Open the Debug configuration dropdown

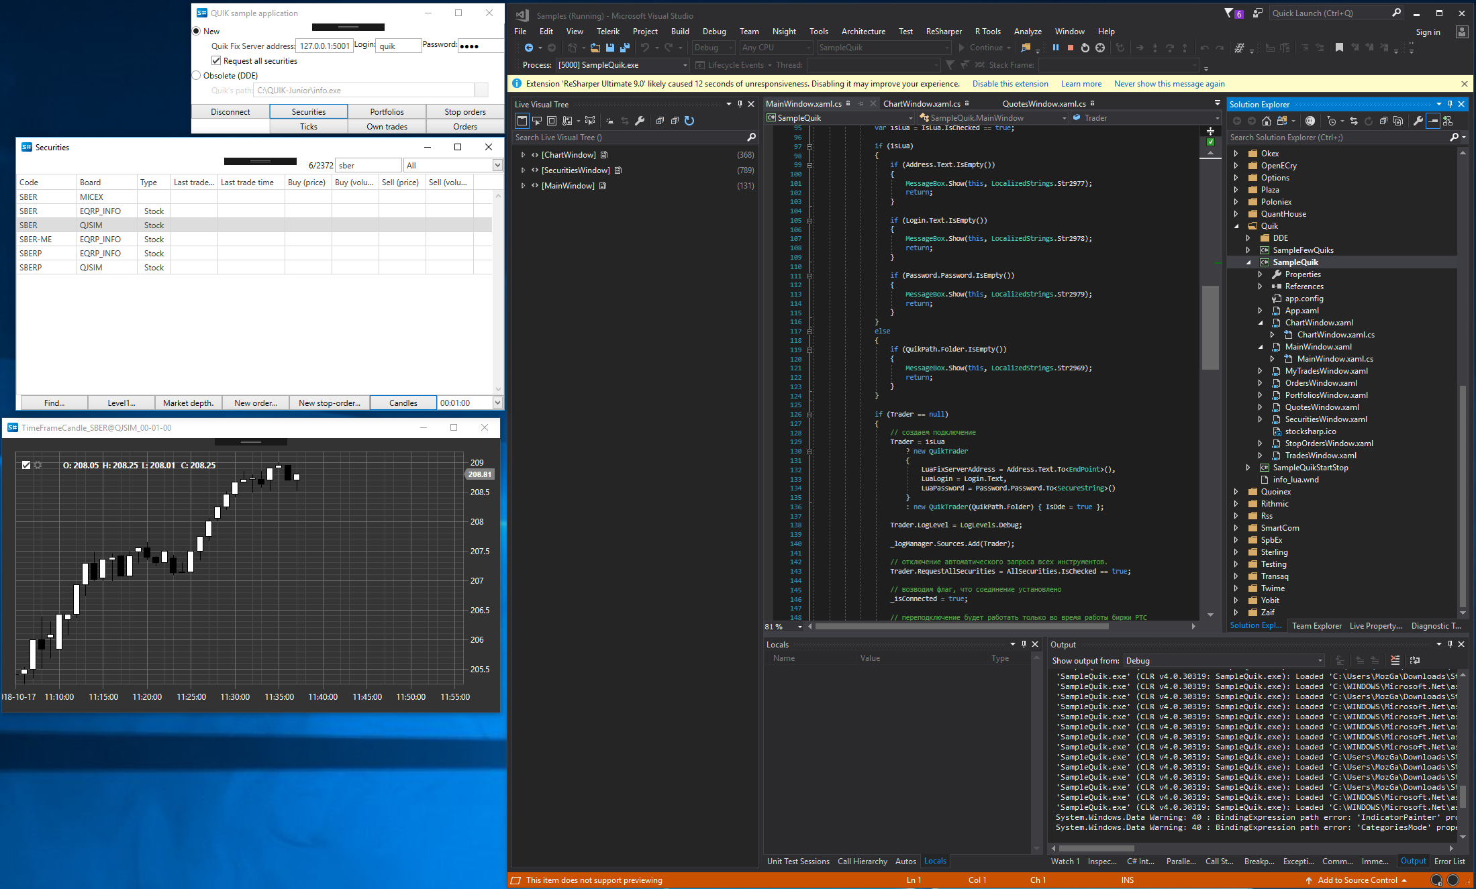714,48
